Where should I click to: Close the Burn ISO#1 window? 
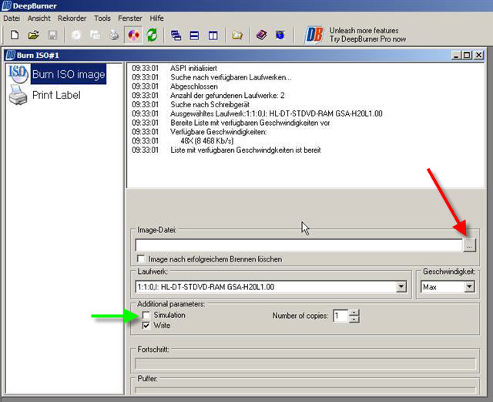[x=478, y=55]
